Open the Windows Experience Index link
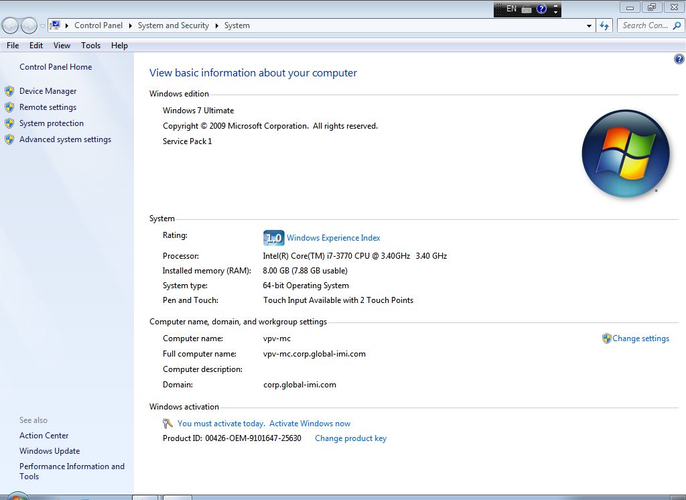The height and width of the screenshot is (500, 686). click(334, 238)
